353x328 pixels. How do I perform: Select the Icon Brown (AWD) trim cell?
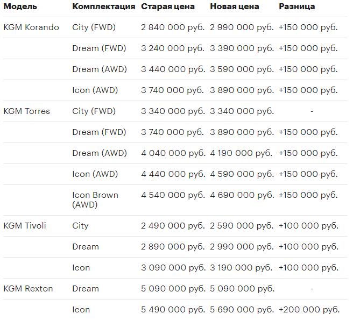click(x=95, y=199)
